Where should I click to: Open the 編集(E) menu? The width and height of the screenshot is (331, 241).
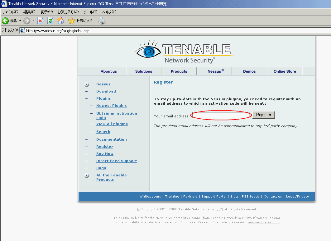[29, 12]
